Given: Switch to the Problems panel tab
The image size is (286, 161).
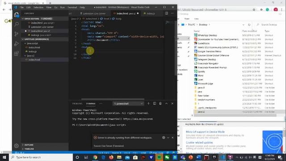Looking at the screenshot, I should tap(77, 103).
